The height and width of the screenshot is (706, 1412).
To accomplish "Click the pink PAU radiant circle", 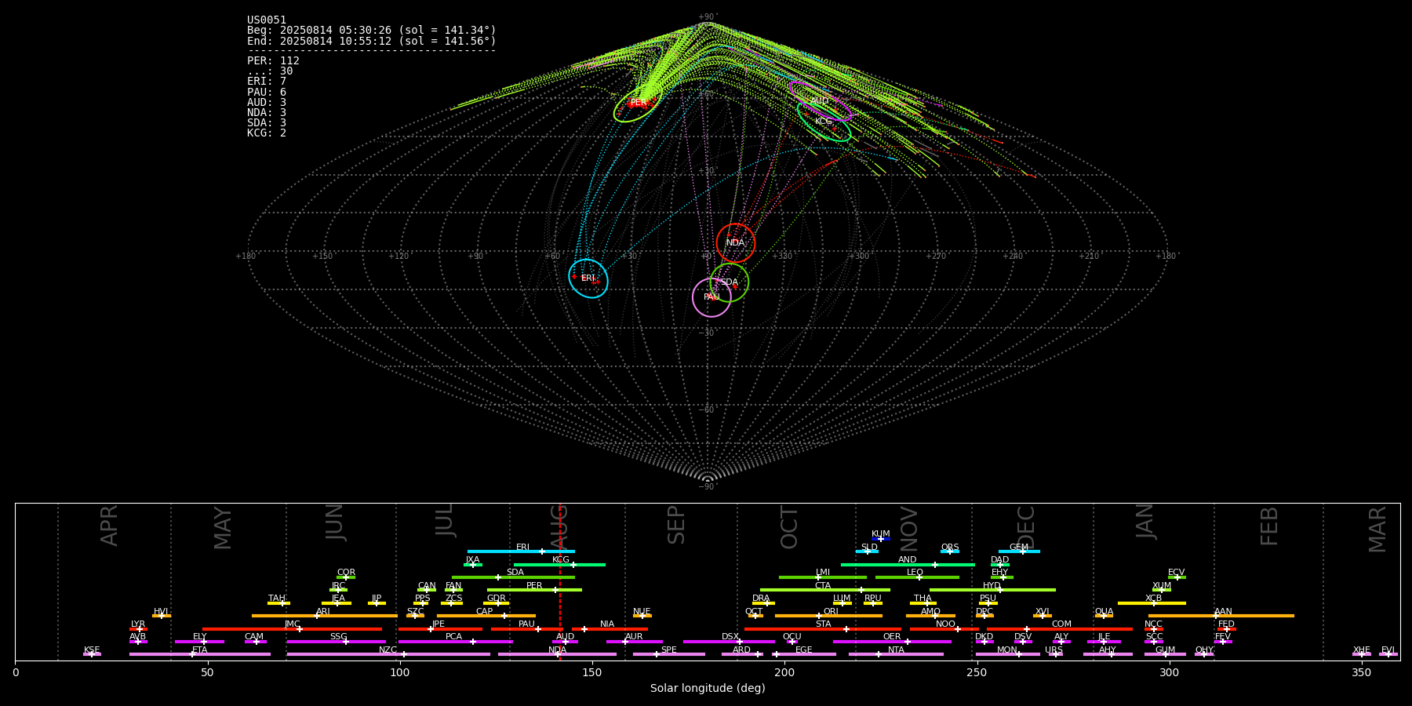I will pyautogui.click(x=711, y=297).
